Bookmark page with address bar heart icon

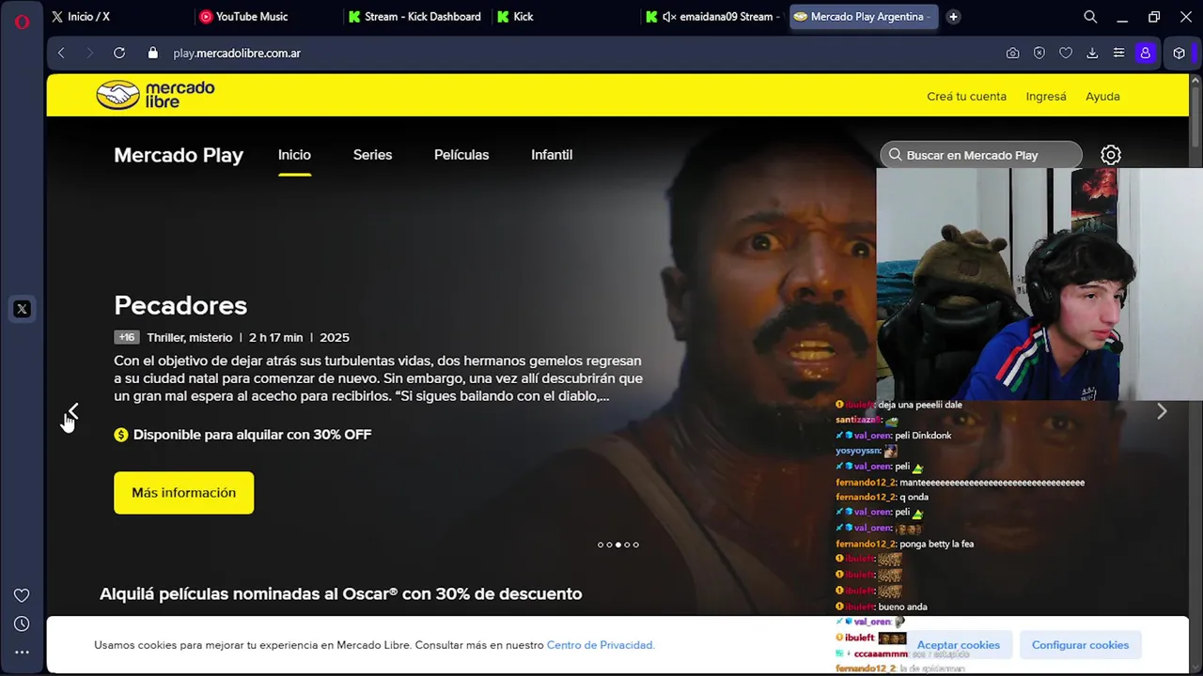(x=1066, y=54)
